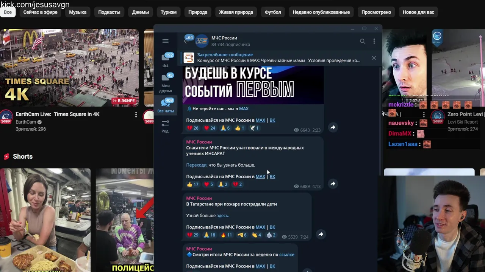Click the praying hands reaction with 18
485x272 pixels.
(x=210, y=235)
